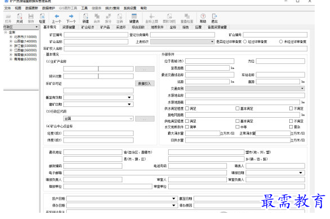The width and height of the screenshot is (330, 219).
Task: Focus the 采矿权人名称 input field
Action: click(186, 49)
